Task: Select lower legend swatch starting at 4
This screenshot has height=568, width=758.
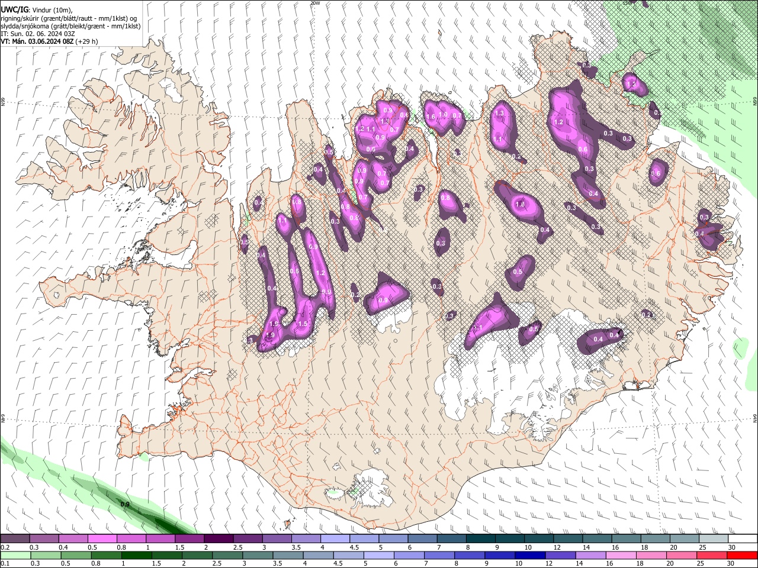Action: 317,555
